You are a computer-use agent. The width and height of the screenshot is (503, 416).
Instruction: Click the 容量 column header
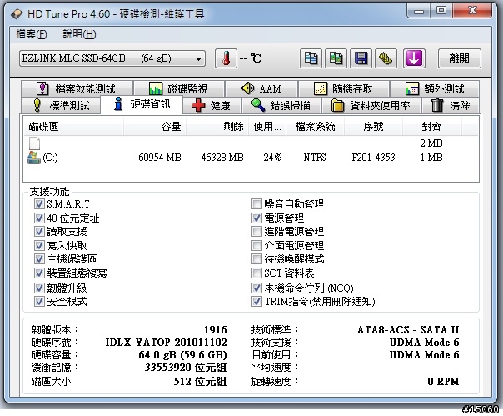tap(170, 127)
